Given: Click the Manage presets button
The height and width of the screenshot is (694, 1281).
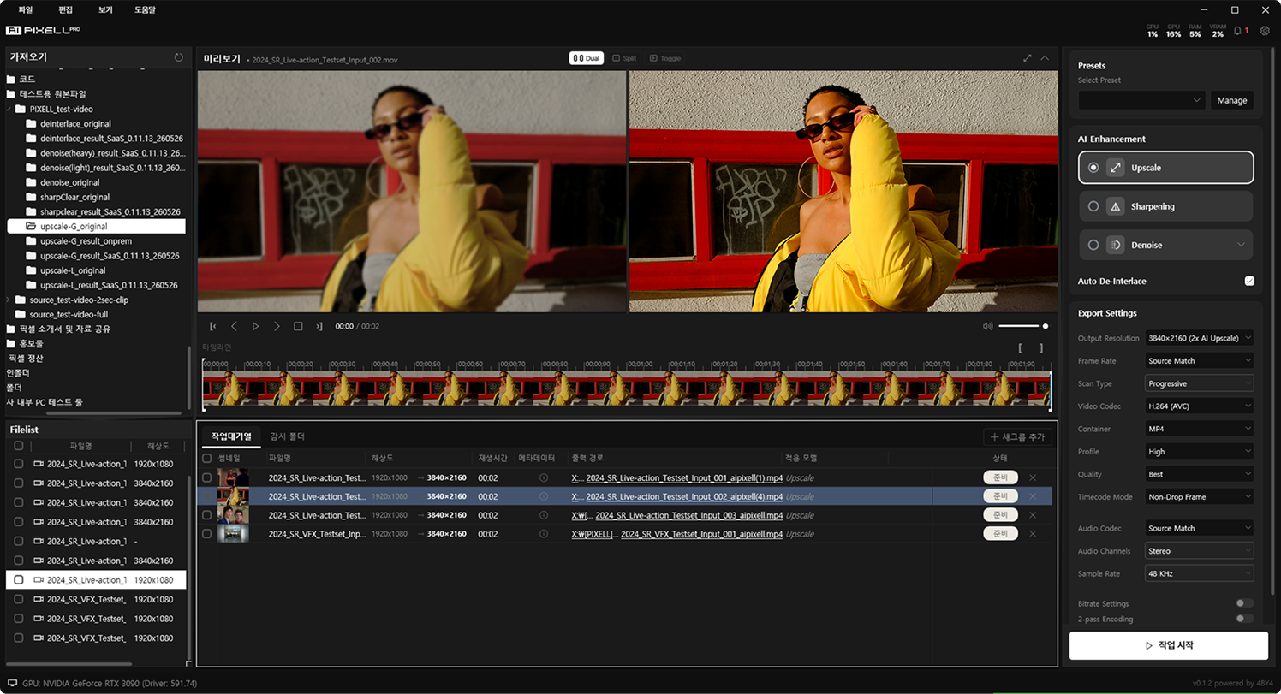Looking at the screenshot, I should tap(1232, 100).
